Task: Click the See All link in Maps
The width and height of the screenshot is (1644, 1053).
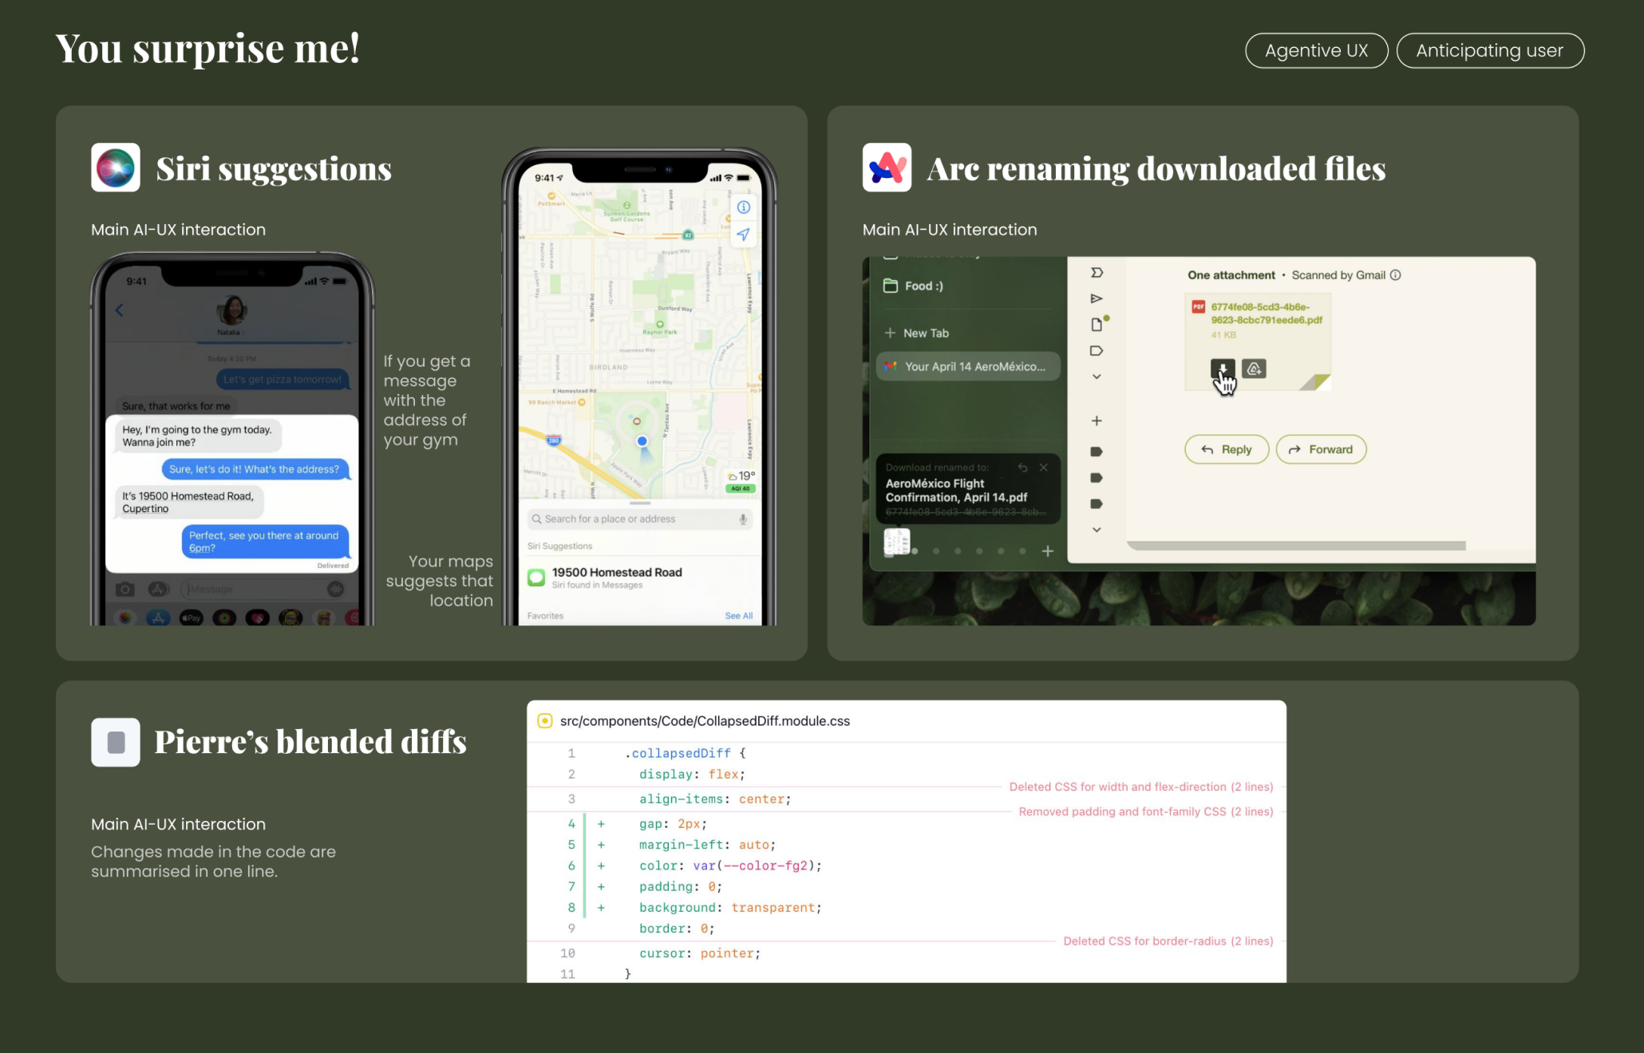Action: click(x=738, y=616)
